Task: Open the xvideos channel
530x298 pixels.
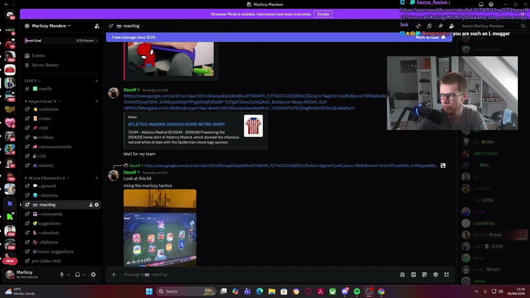Action: click(61, 137)
